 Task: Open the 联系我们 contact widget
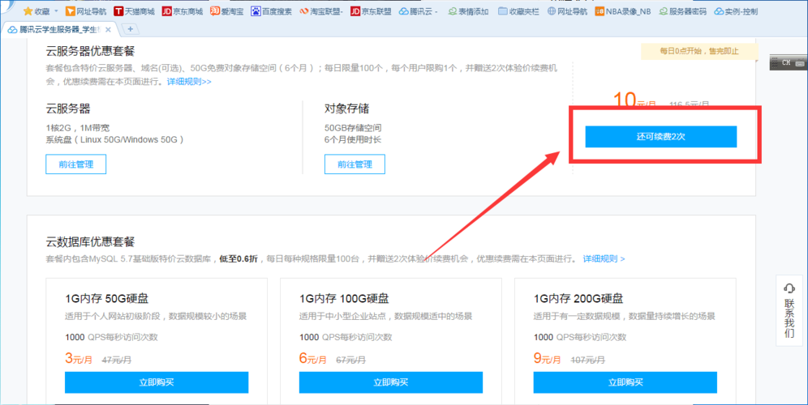point(789,310)
